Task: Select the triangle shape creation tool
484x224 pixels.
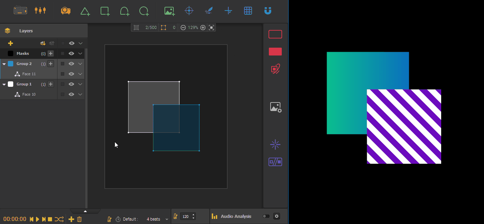Action: (85, 11)
